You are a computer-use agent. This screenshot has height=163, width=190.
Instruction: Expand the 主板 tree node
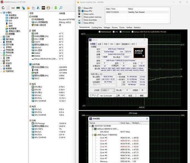point(1,36)
